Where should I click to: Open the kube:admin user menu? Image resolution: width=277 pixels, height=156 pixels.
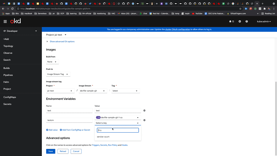tap(264, 22)
